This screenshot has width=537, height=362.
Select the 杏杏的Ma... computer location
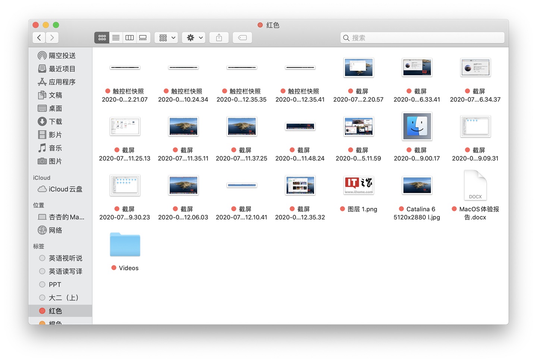tap(60, 217)
